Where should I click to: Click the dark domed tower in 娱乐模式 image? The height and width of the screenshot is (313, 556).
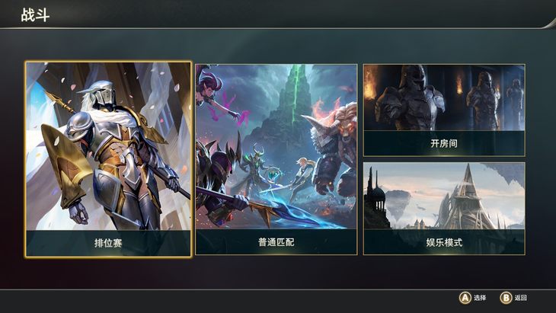(x=376, y=200)
